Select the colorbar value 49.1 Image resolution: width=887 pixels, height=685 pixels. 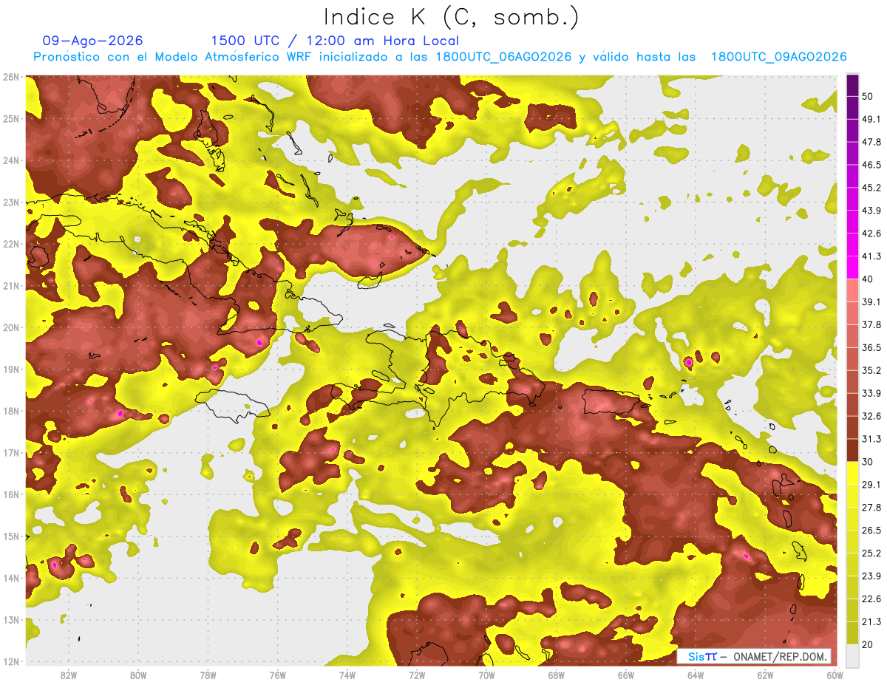point(871,119)
